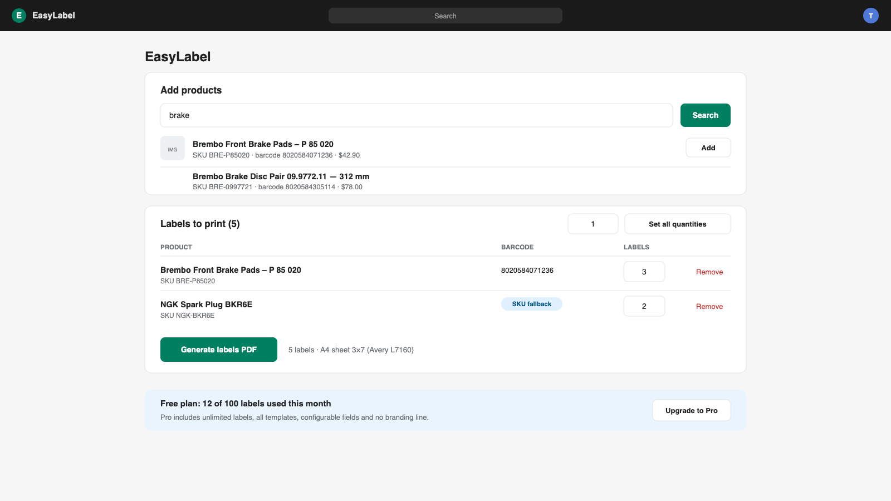
Task: Click the A4 sheet 3×7 Avery L7160 summary text
Action: (x=351, y=350)
